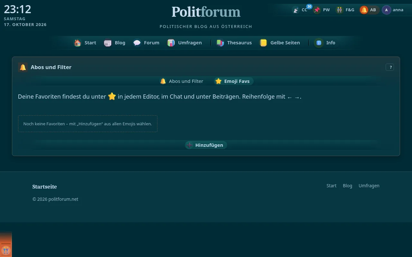Click the Noch keine Favoriten placeholder box
This screenshot has height=257, width=412.
coord(88,124)
